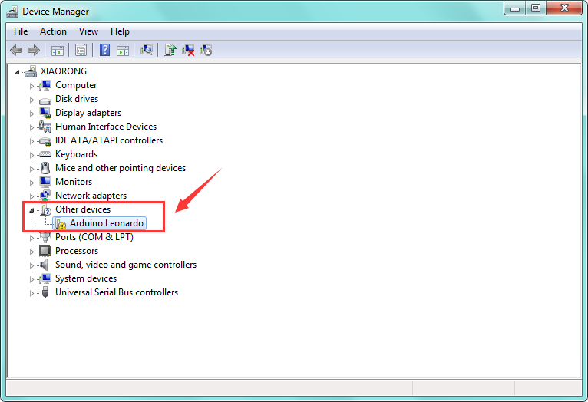Expand the Network adapters node

click(31, 196)
